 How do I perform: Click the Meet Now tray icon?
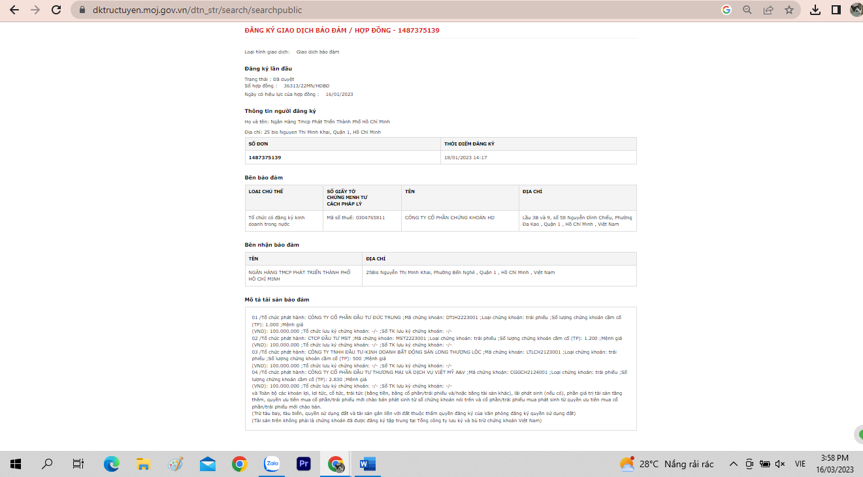point(749,464)
